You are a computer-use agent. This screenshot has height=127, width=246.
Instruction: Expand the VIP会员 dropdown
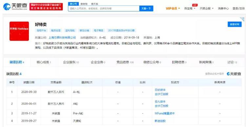(173, 9)
